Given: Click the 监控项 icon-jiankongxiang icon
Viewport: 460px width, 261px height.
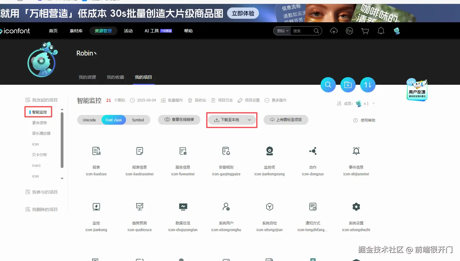Looking at the screenshot, I should (x=270, y=151).
